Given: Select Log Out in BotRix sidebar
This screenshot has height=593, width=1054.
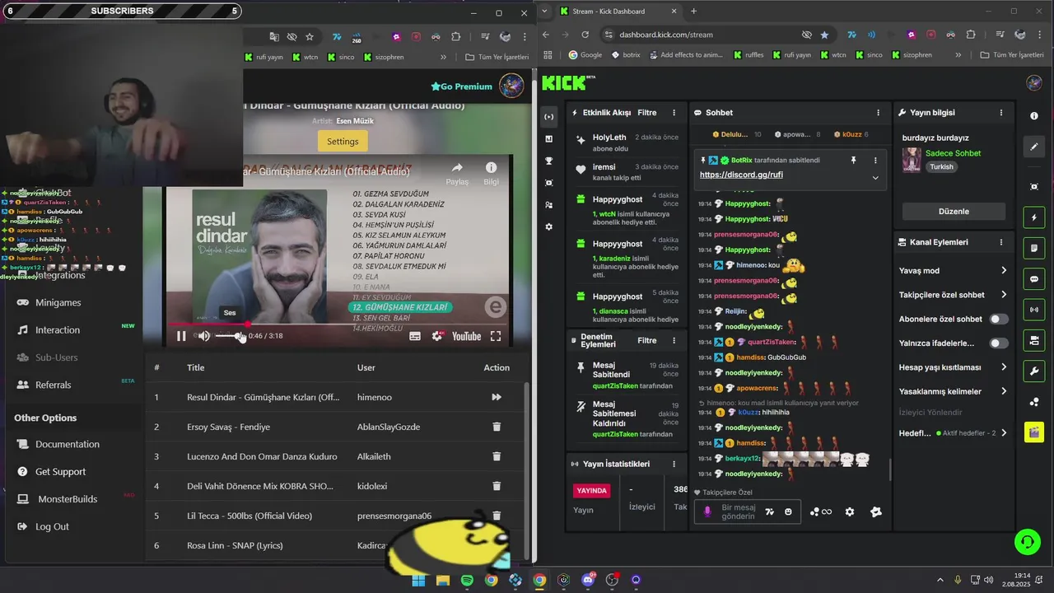Looking at the screenshot, I should (52, 526).
